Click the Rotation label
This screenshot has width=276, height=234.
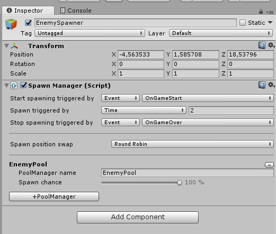coord(22,64)
